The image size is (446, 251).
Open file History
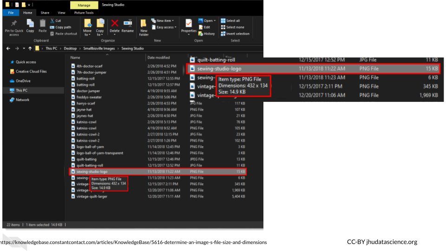pyautogui.click(x=206, y=33)
